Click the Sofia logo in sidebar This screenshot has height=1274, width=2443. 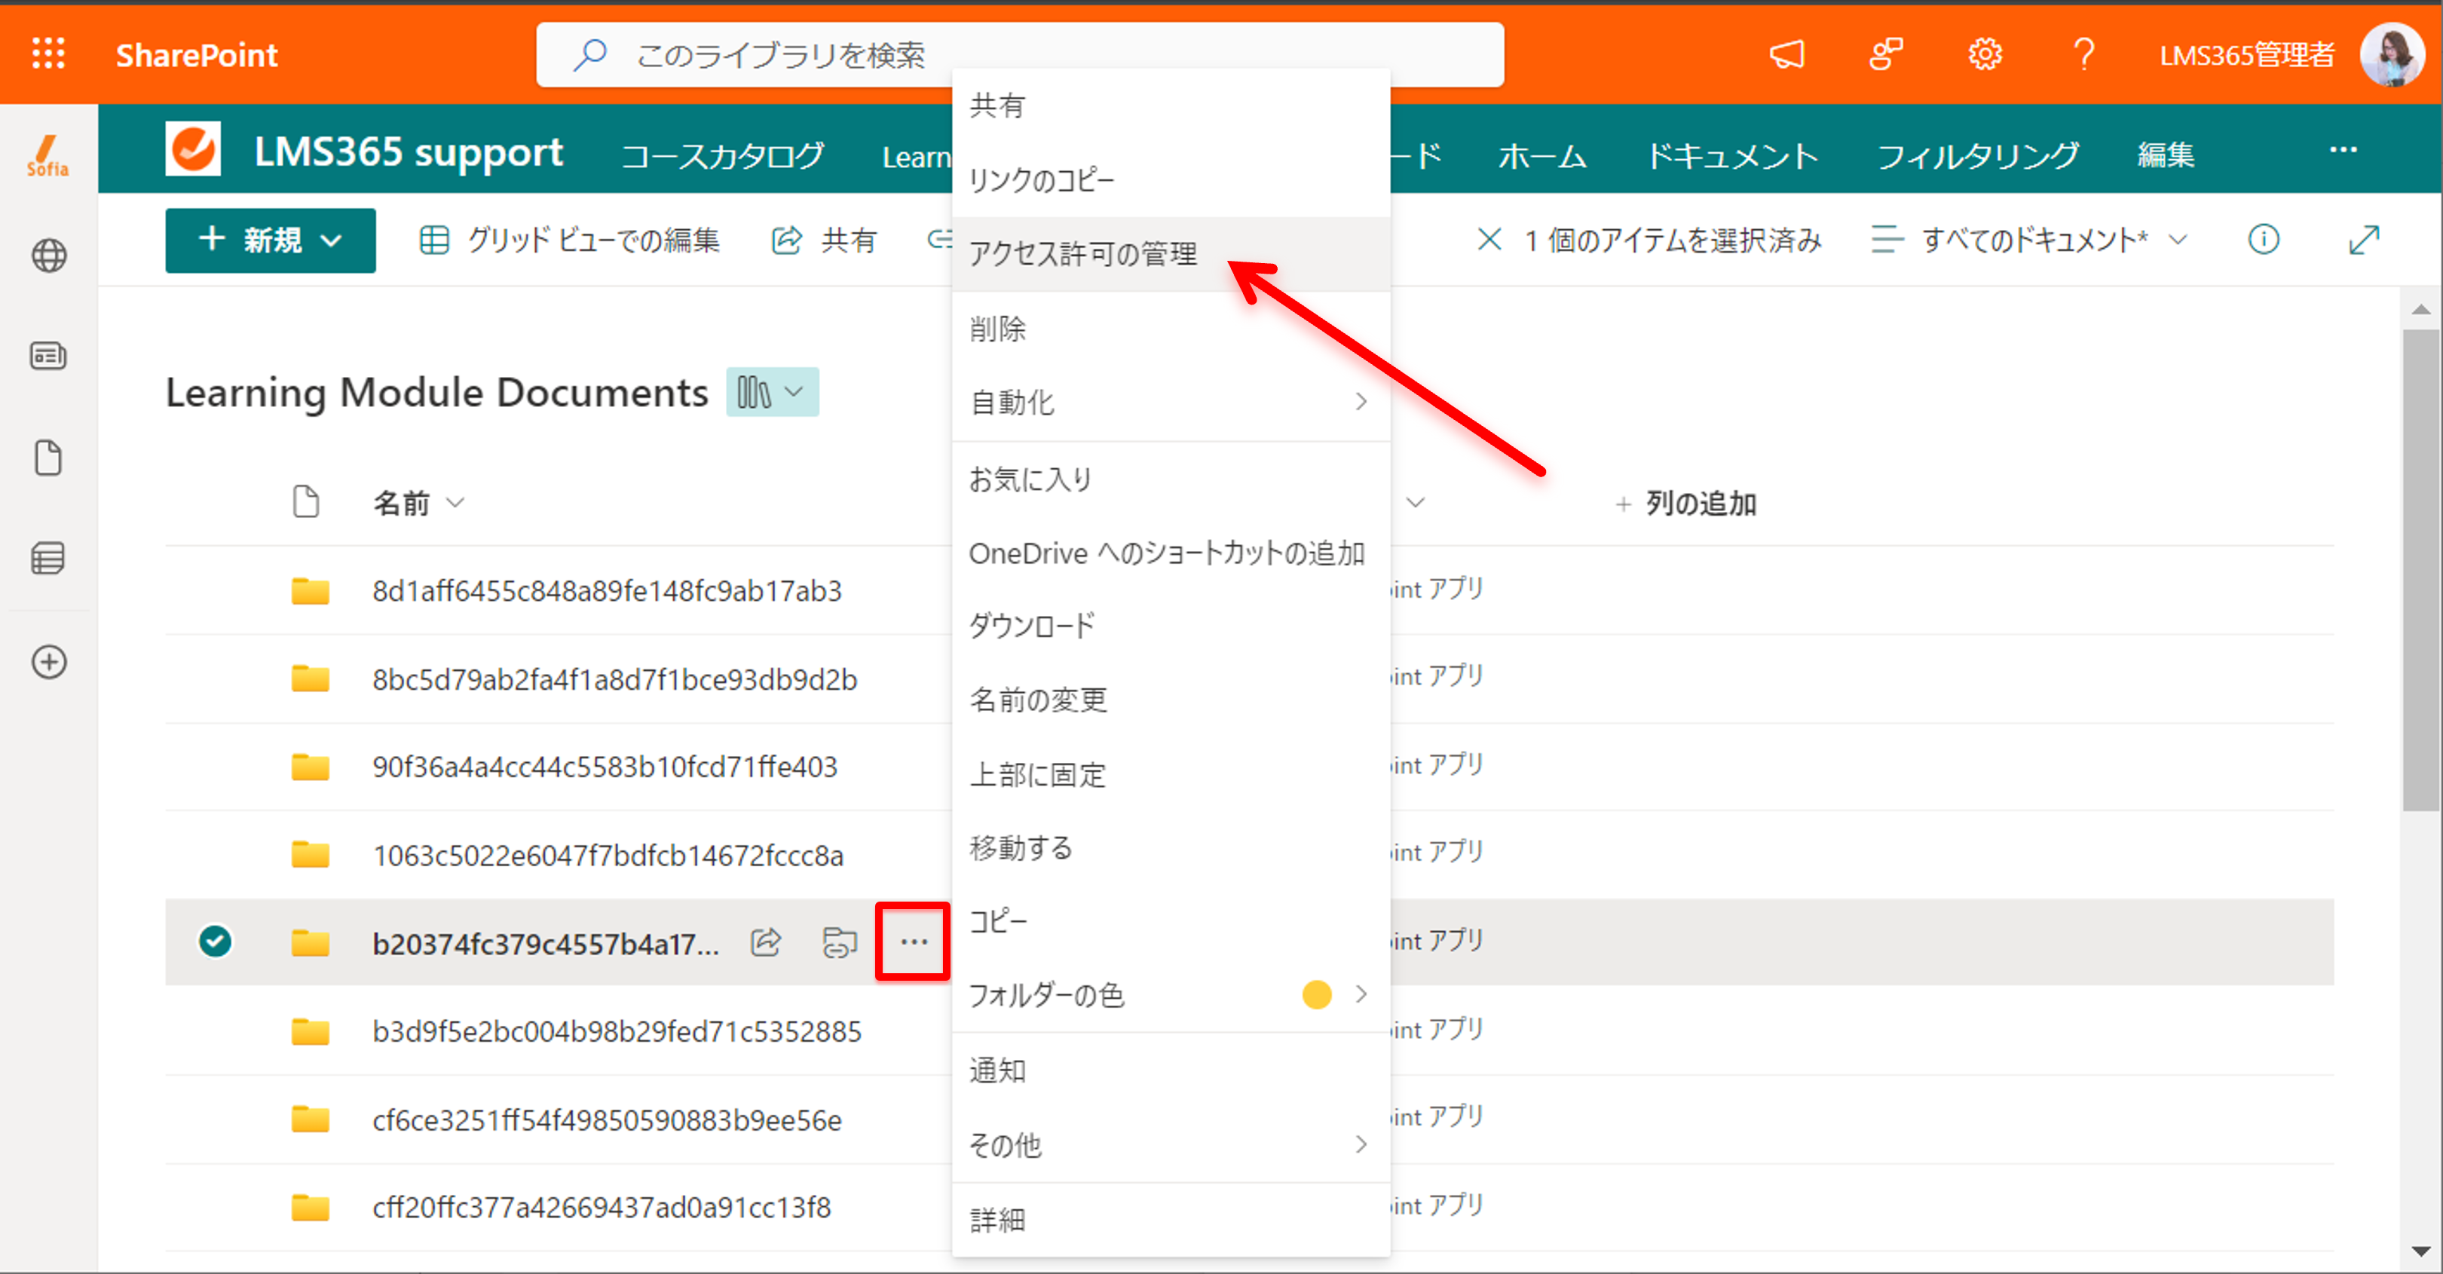coord(47,155)
